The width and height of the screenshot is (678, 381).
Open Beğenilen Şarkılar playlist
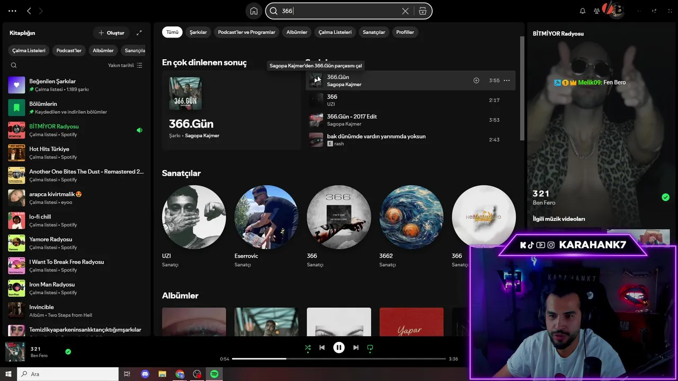click(76, 85)
